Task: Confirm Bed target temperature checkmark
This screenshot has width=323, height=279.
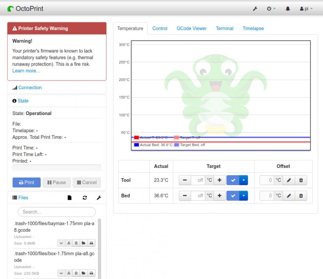Action: pyautogui.click(x=233, y=196)
